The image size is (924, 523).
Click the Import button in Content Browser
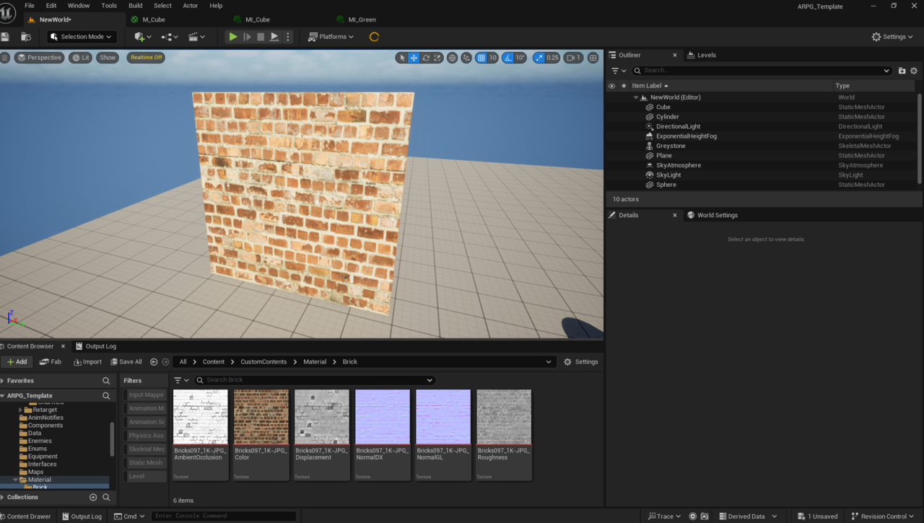tap(87, 362)
